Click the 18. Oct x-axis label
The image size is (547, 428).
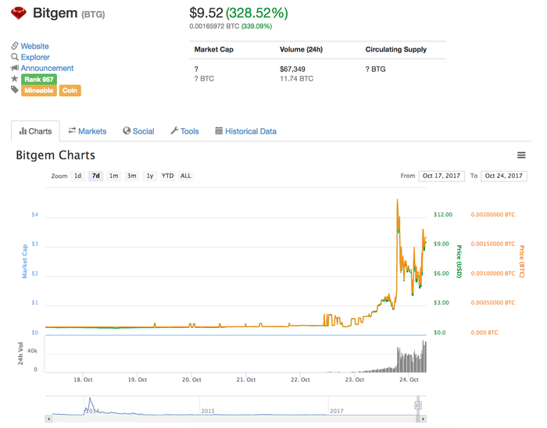click(x=83, y=380)
